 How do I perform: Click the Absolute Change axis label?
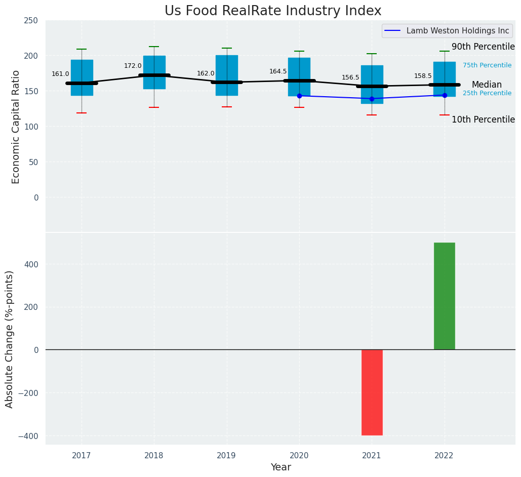[9, 339]
